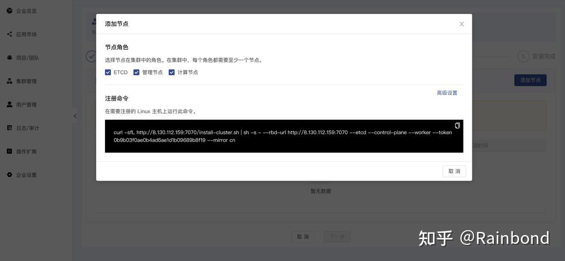Click the registration command text area
Viewport: 565px width, 261px height.
284,136
